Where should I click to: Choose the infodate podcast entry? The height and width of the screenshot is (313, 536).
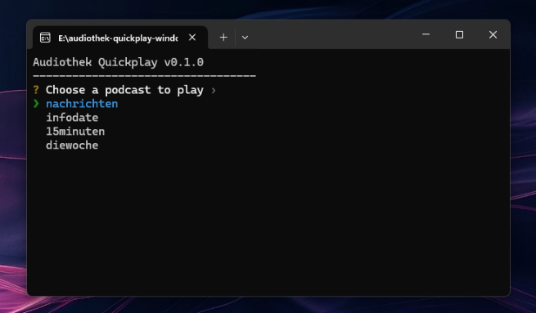pos(72,118)
